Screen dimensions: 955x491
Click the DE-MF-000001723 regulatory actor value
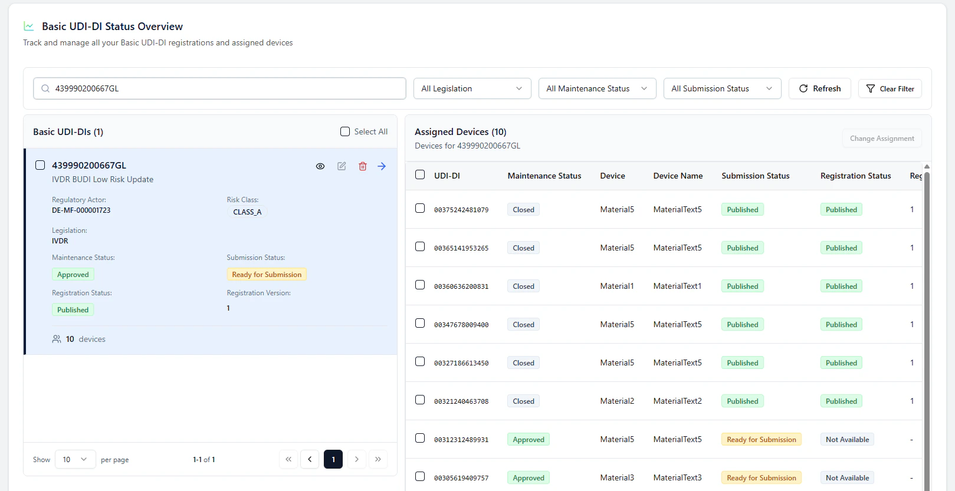pyautogui.click(x=81, y=210)
